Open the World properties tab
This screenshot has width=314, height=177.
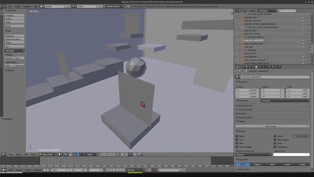tap(253, 67)
